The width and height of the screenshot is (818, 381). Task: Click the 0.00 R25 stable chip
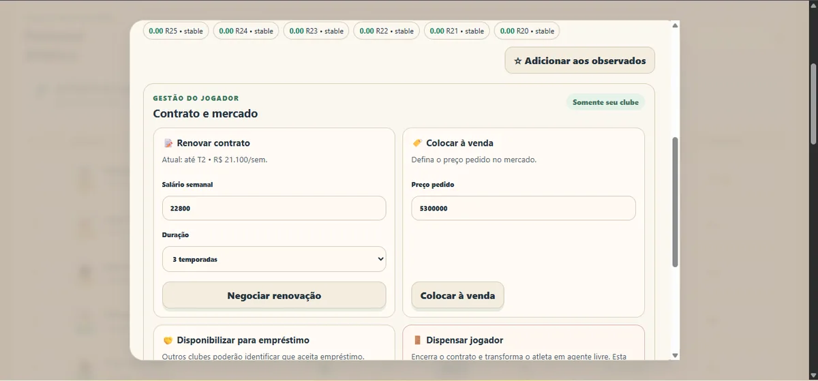[176, 31]
